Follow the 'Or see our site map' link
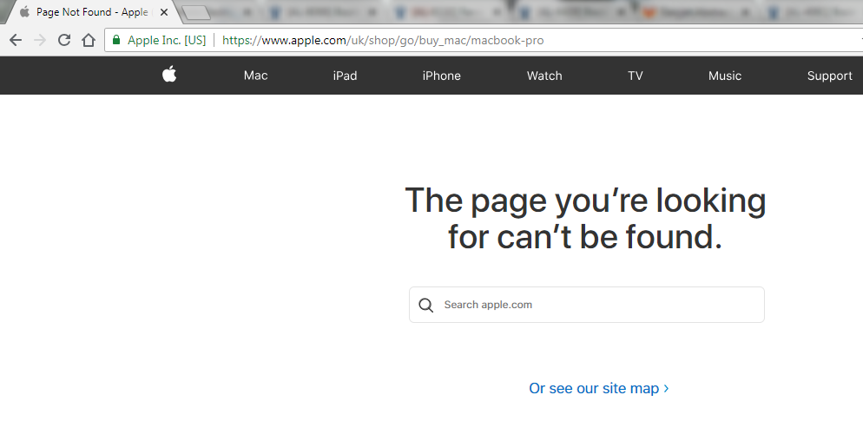863x441 pixels. pos(599,388)
